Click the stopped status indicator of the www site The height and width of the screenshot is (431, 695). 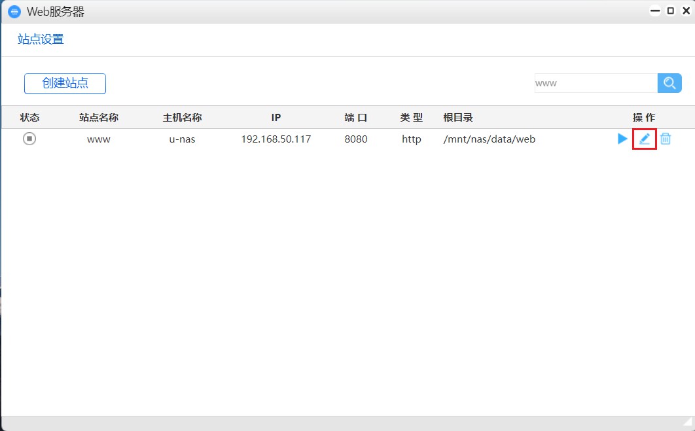click(x=29, y=139)
